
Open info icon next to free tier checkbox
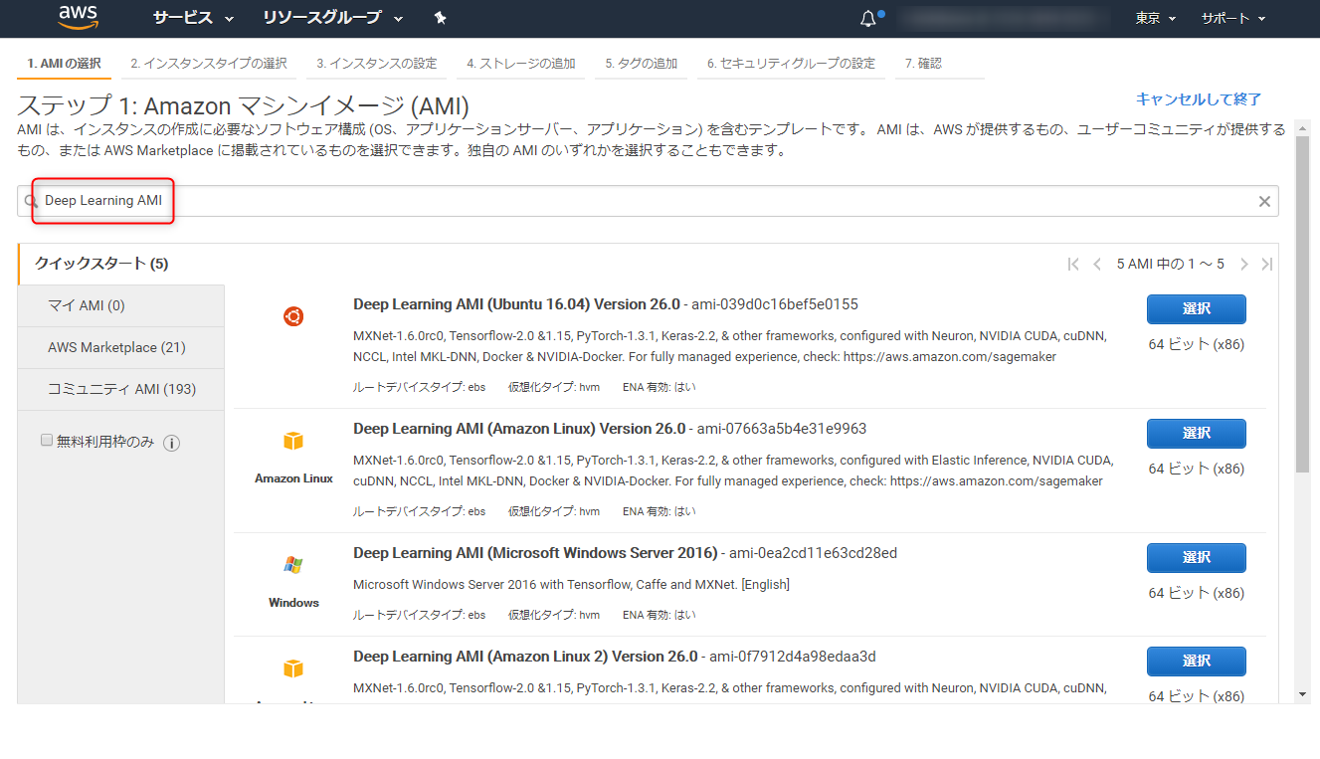point(171,443)
